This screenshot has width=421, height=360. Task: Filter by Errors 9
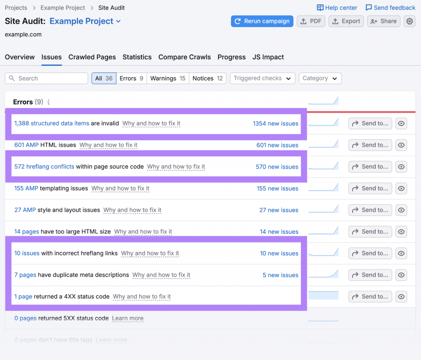132,78
